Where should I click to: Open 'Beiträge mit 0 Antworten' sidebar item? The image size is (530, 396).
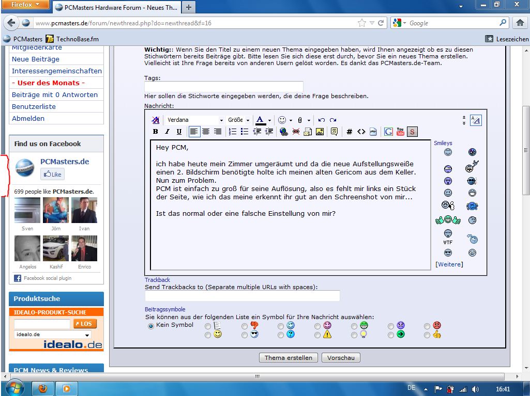[55, 94]
